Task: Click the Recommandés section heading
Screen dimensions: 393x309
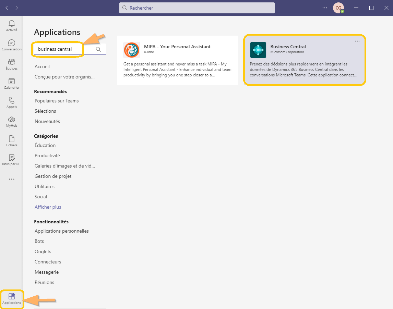Action: (x=50, y=92)
